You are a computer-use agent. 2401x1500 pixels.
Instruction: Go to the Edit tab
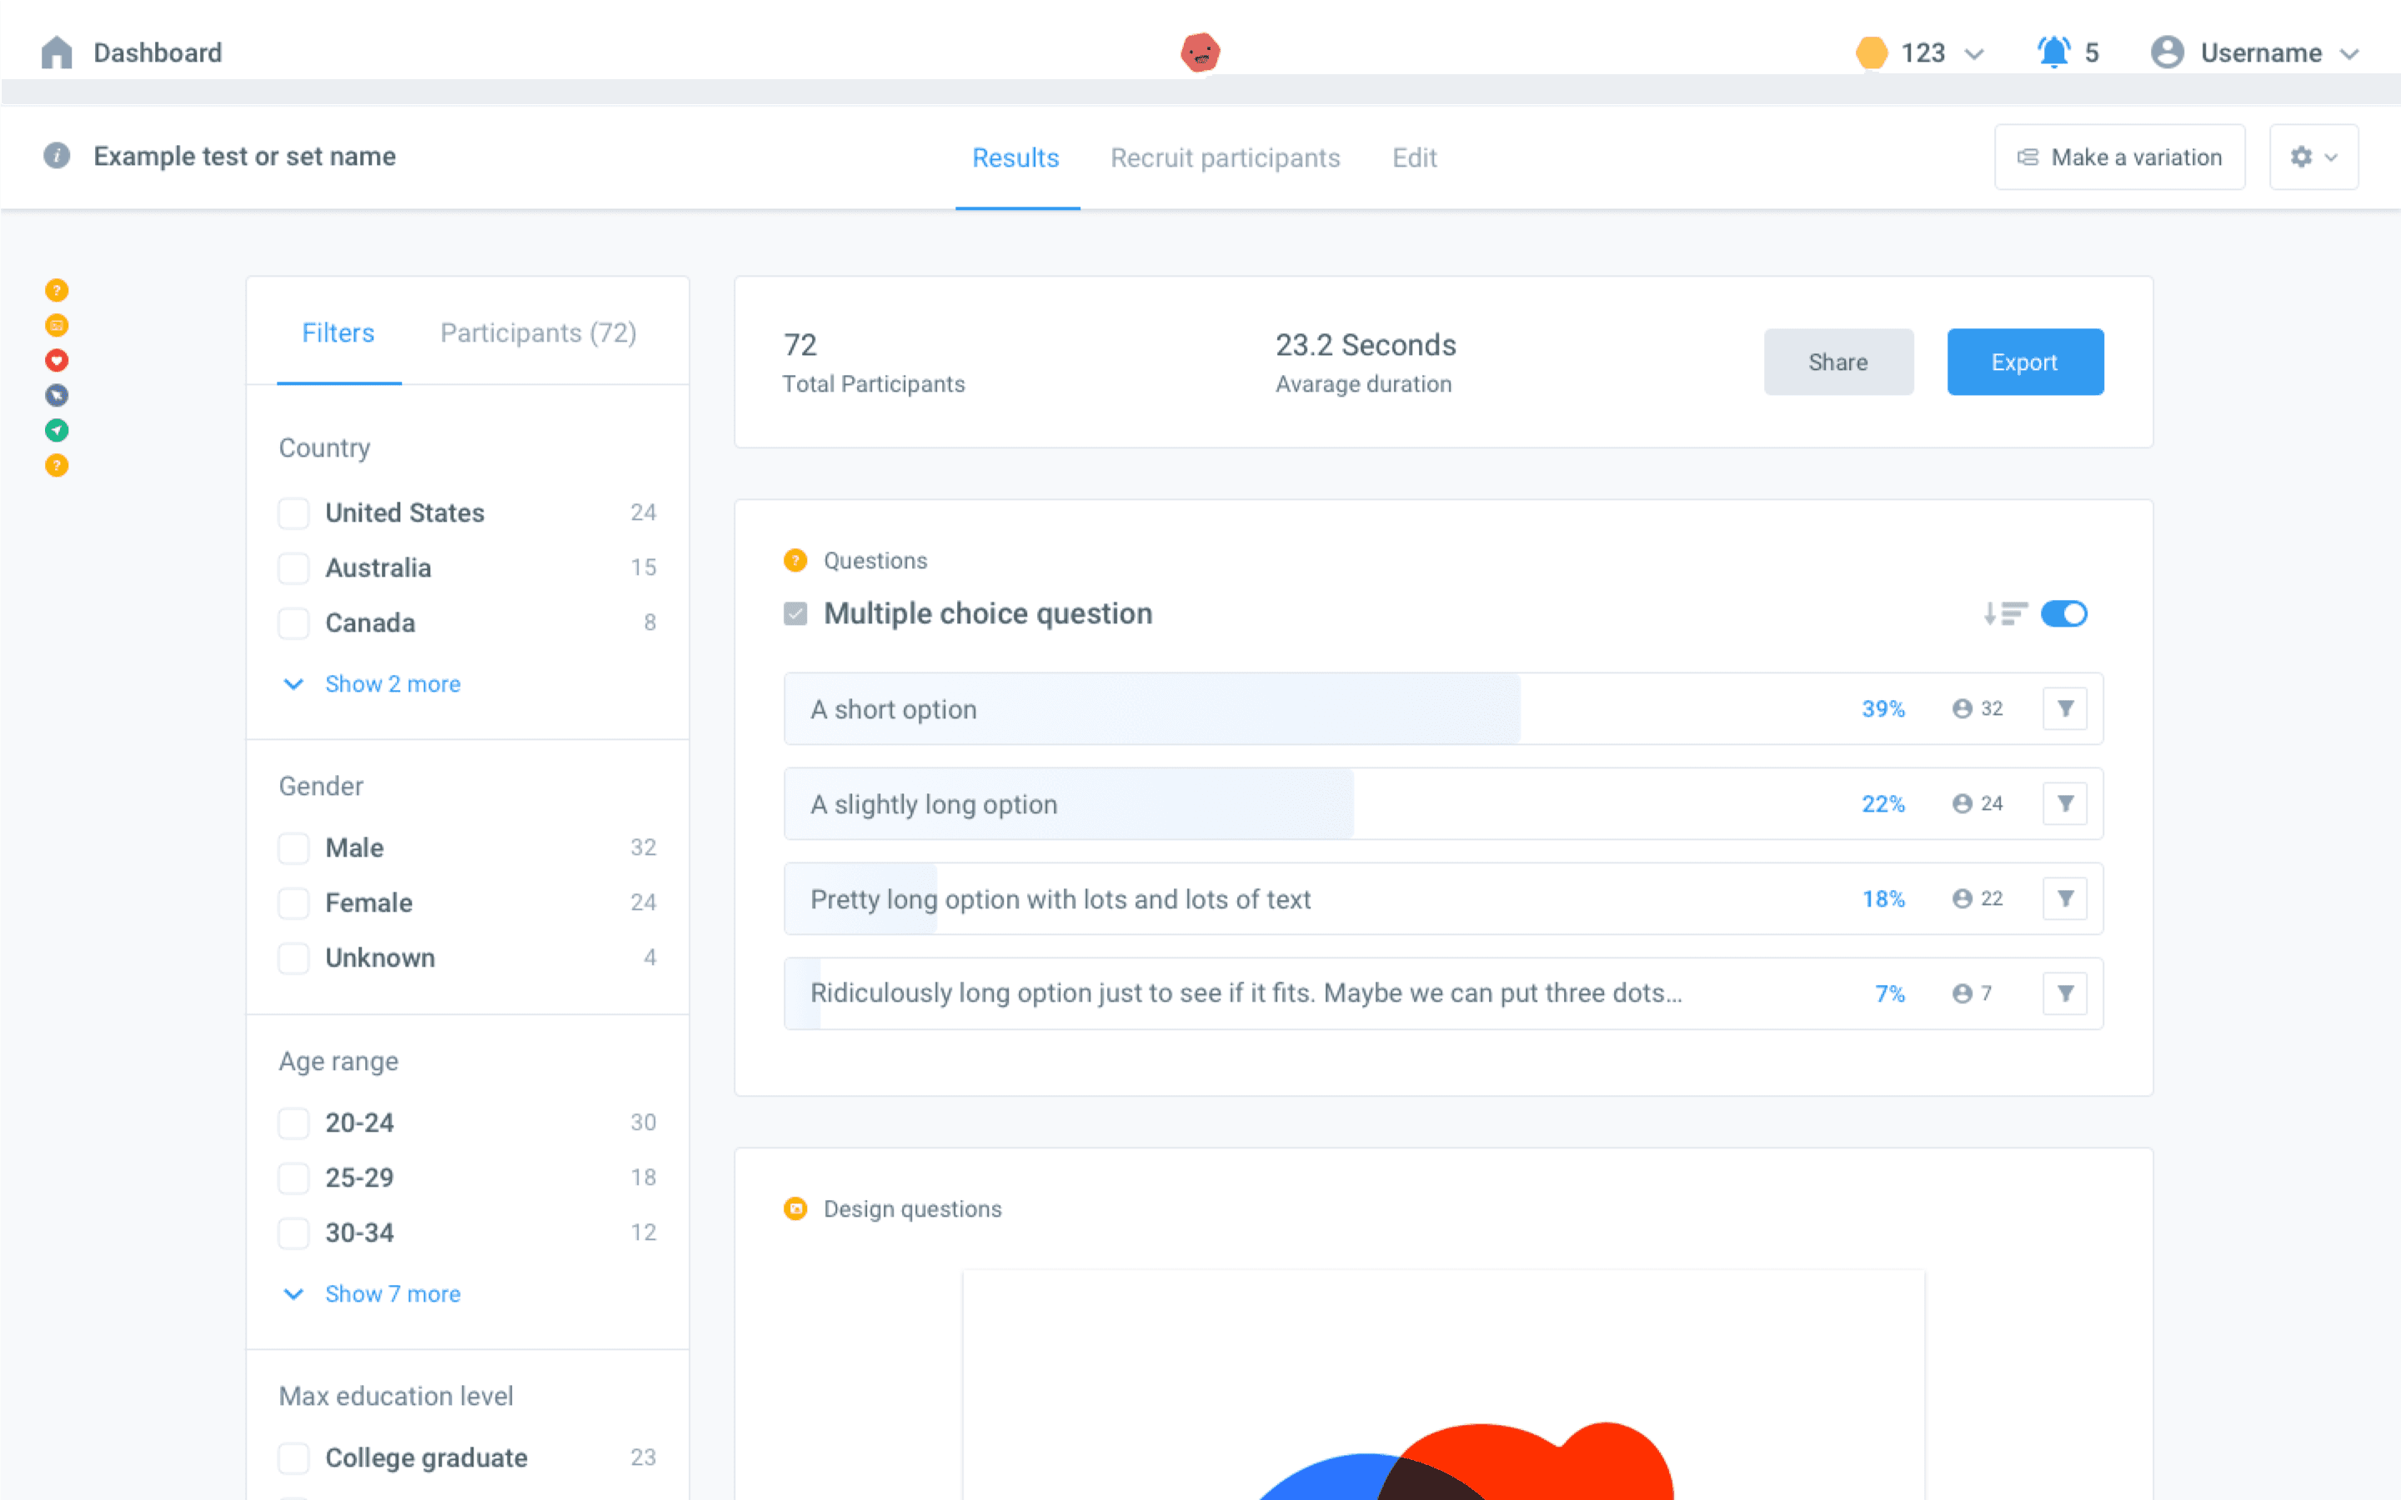(1414, 157)
